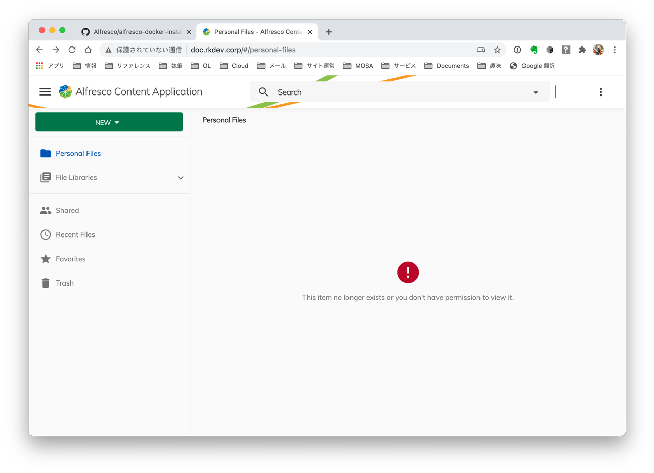Click the Shared people icon
Screen dimensions: 654x473
coord(46,210)
